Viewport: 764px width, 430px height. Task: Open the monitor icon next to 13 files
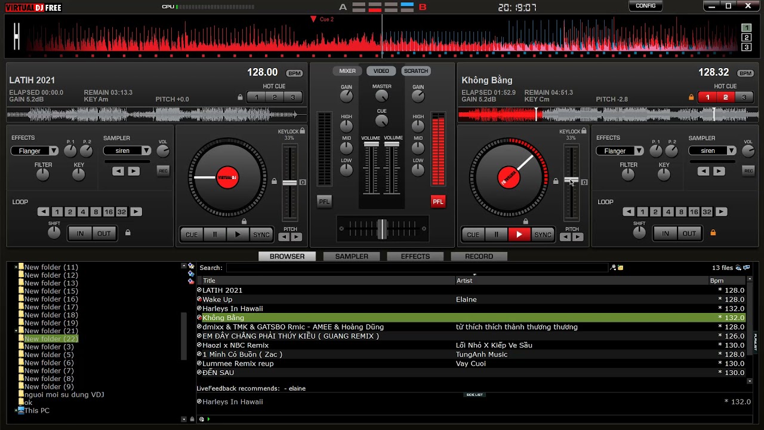point(747,268)
